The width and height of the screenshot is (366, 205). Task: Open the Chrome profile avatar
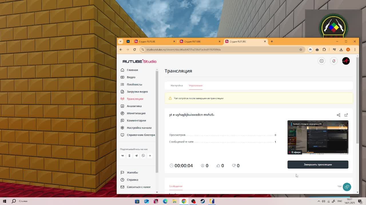pyautogui.click(x=348, y=50)
